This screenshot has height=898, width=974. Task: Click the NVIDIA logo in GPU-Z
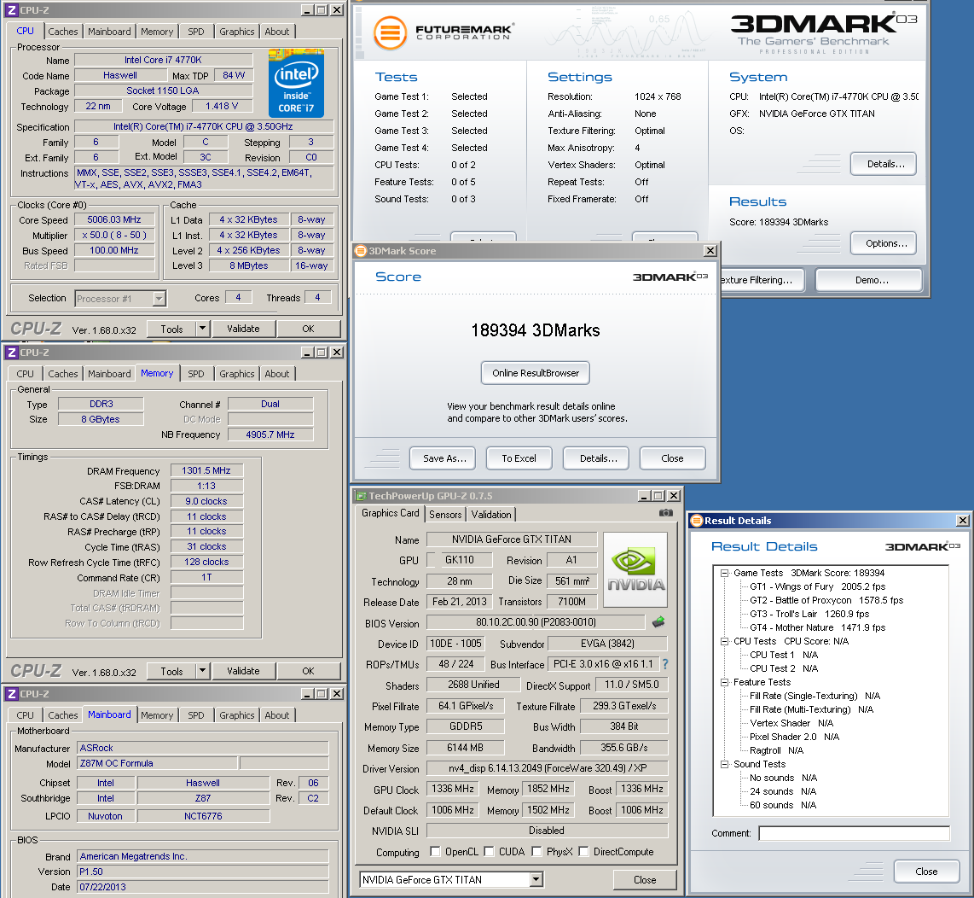tap(635, 570)
